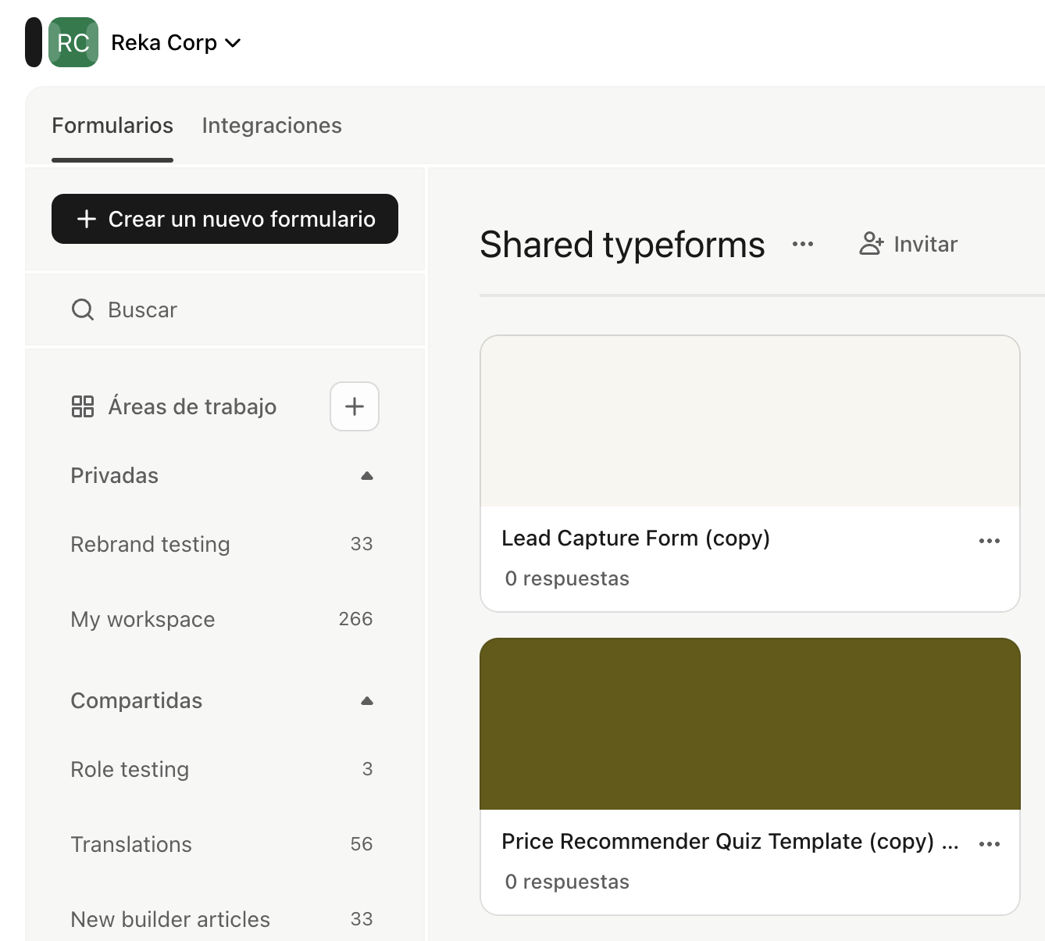The height and width of the screenshot is (941, 1045).
Task: Click the 266 count beside My workspace
Action: tap(355, 619)
